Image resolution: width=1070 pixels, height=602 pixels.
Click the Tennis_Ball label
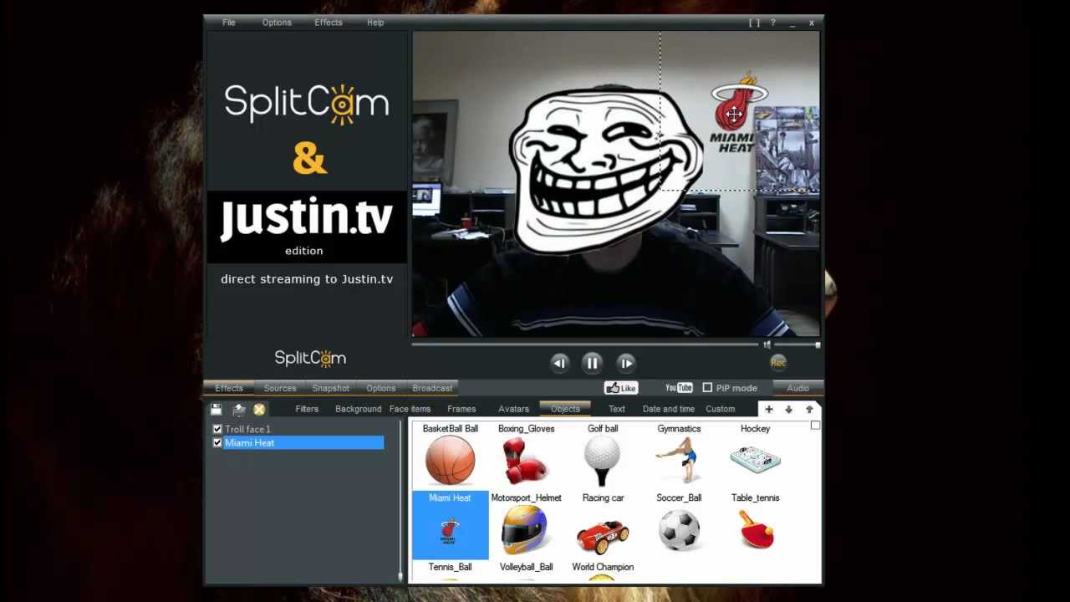450,567
